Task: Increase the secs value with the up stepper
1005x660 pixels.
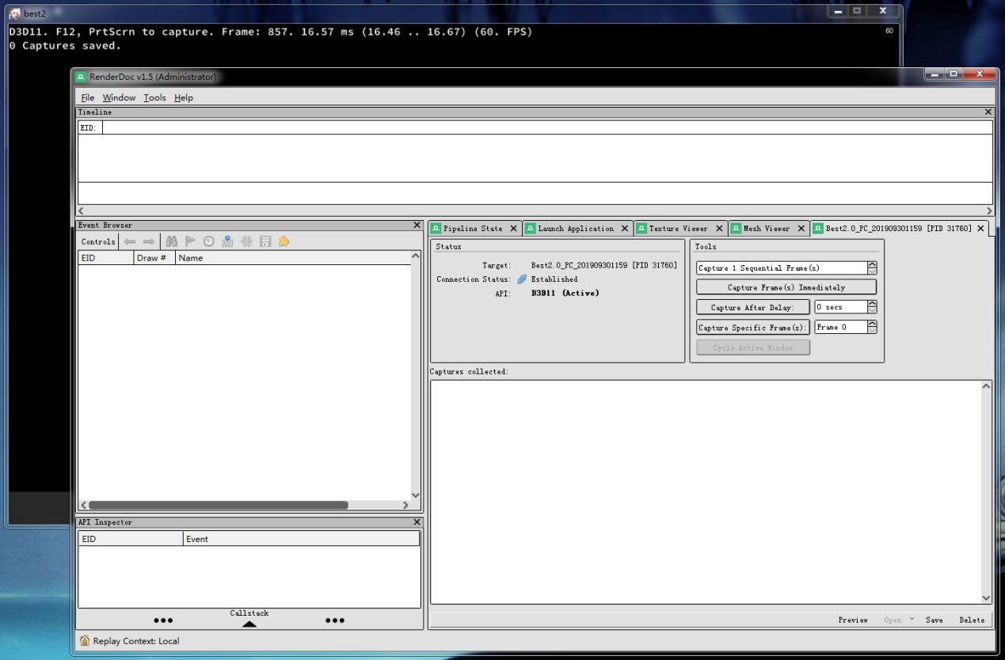Action: 871,304
